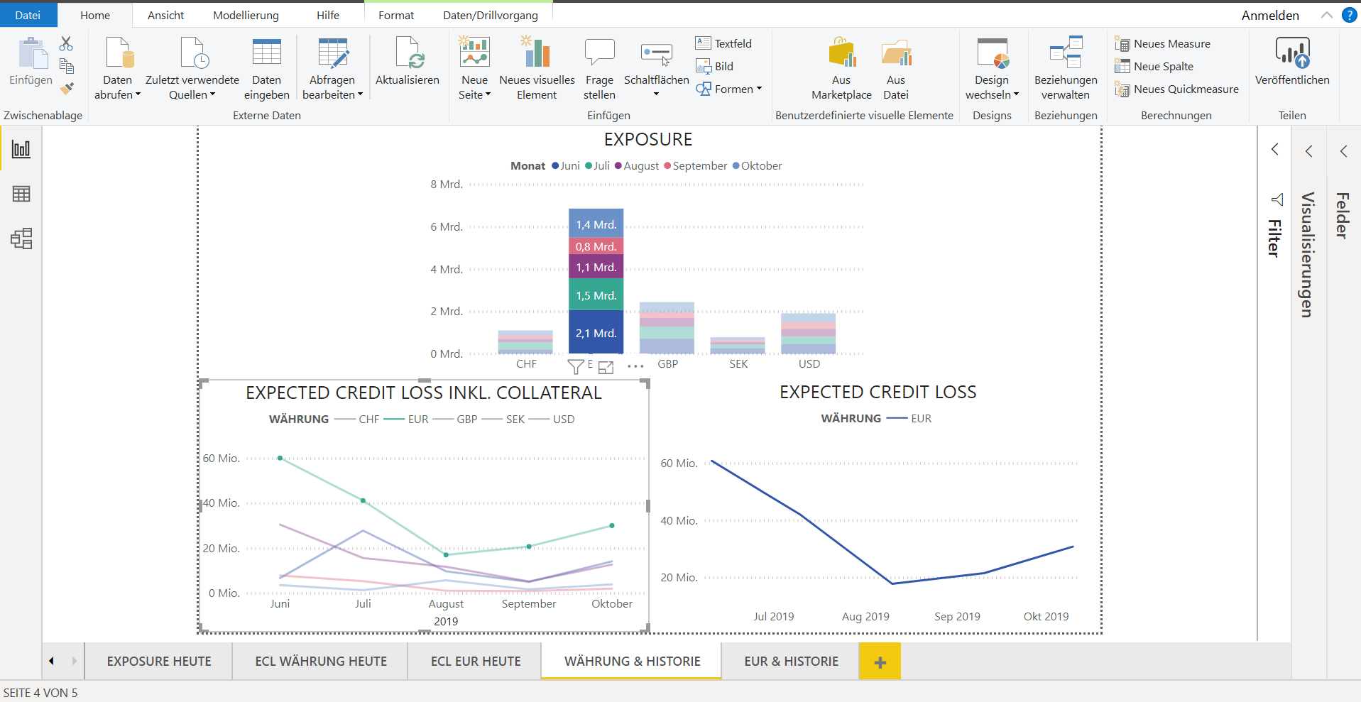Click the Aktualisieren refresh icon

(408, 53)
